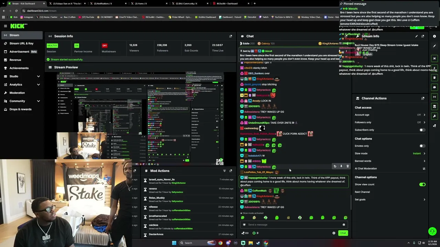Open Mod Actions filter options

click(x=224, y=171)
